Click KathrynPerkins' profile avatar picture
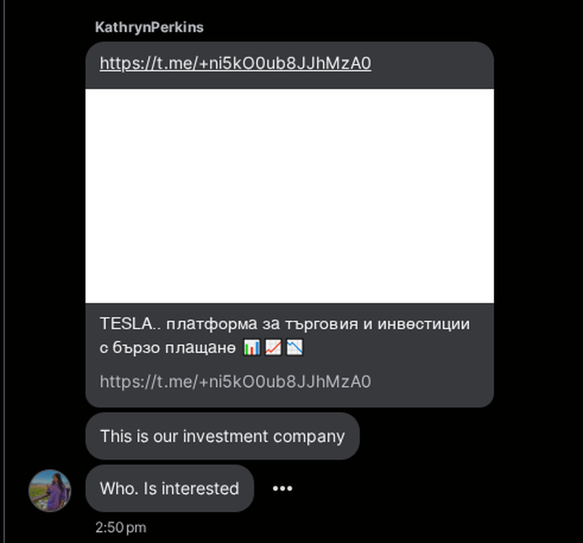Image resolution: width=583 pixels, height=543 pixels. [50, 491]
